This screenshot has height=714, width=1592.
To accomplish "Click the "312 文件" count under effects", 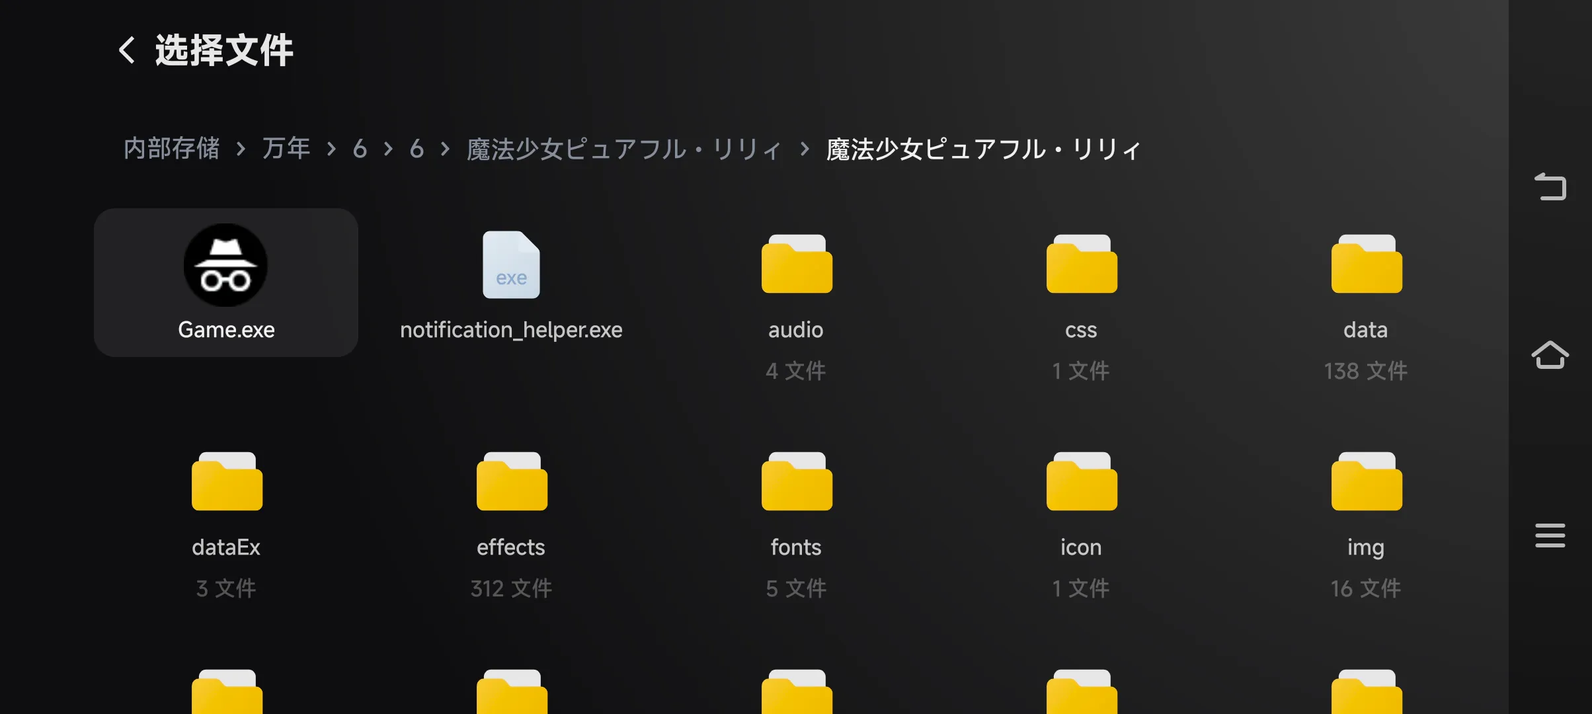I will pos(511,588).
